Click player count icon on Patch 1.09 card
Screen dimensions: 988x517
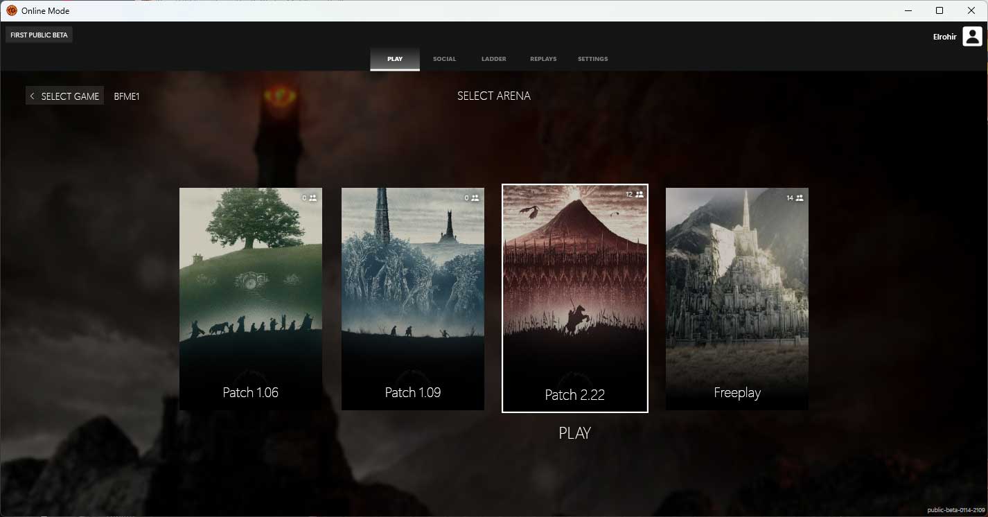click(475, 198)
